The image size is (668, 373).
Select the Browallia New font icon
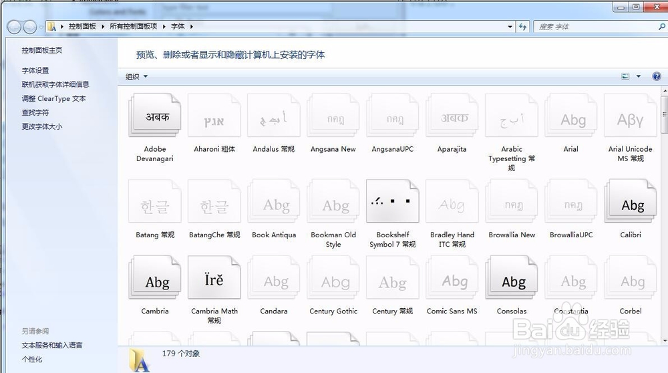pos(511,201)
